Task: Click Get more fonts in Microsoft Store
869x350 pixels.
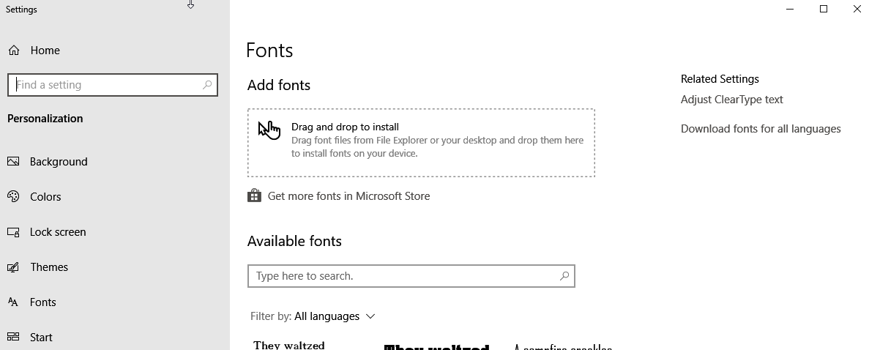Action: tap(348, 196)
